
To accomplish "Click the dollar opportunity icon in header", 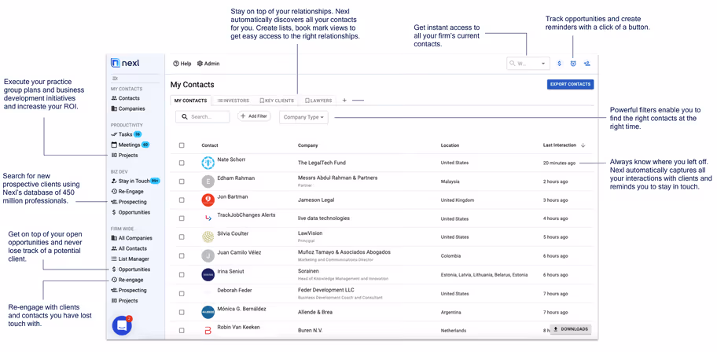I will click(x=559, y=64).
